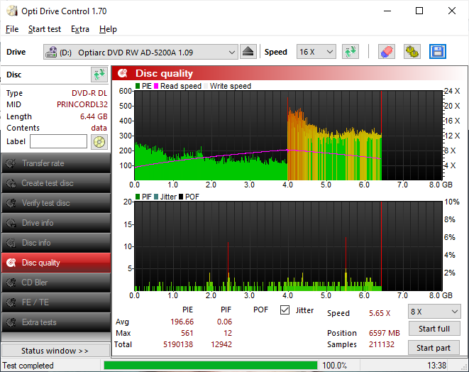469x372 pixels.
Task: Click the Start full button
Action: coord(434,329)
